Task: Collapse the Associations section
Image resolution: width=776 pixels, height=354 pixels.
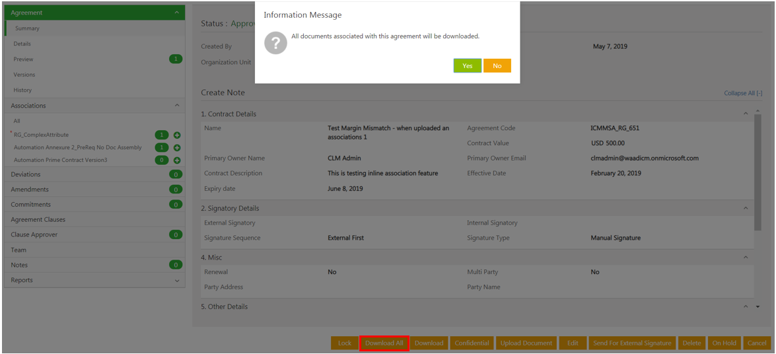Action: pyautogui.click(x=176, y=106)
